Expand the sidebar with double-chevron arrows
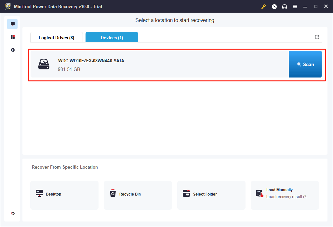 (13, 213)
